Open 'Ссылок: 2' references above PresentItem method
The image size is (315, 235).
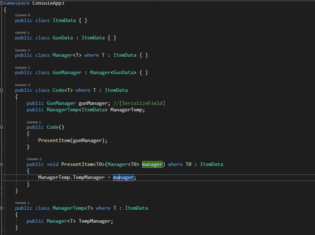click(x=34, y=159)
